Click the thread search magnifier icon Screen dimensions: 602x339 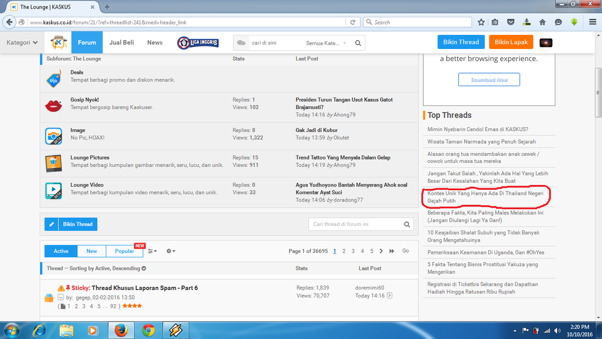point(407,224)
